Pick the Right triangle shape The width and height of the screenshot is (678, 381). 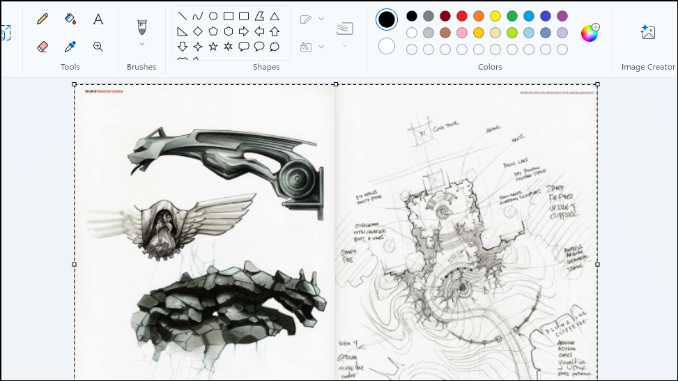coord(183,31)
